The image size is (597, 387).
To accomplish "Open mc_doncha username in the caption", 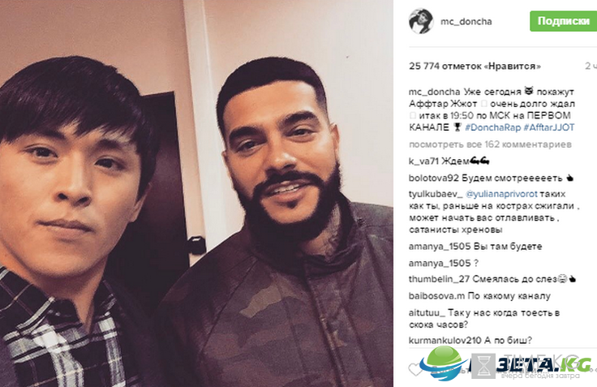I will (x=435, y=92).
